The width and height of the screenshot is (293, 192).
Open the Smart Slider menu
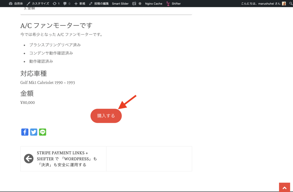click(x=120, y=4)
